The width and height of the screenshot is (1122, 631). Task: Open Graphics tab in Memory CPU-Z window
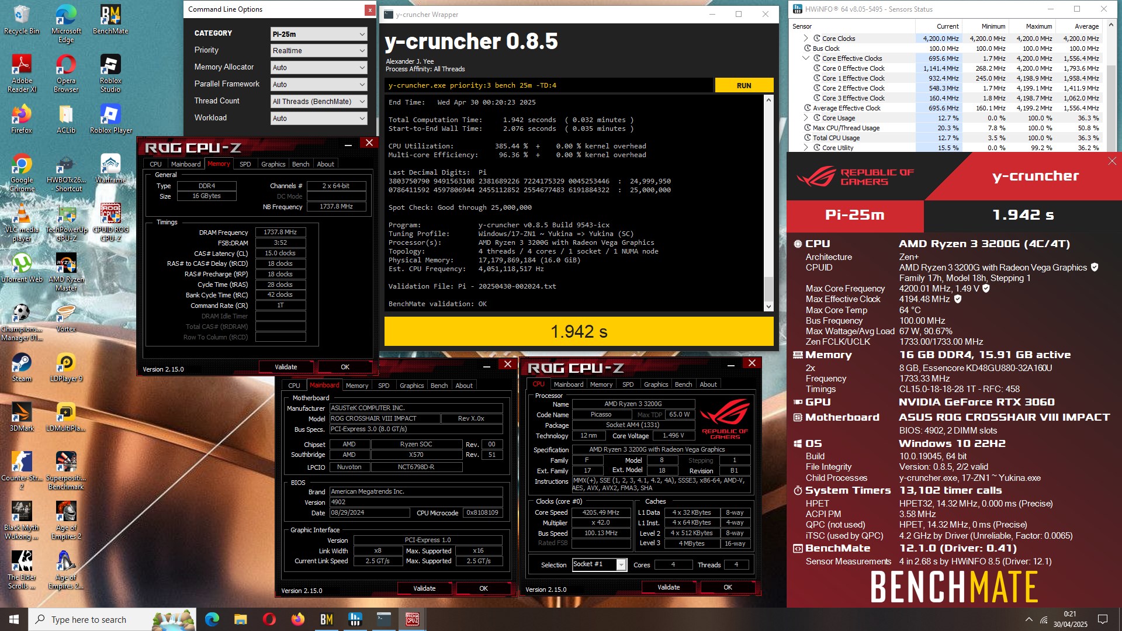[x=273, y=164]
